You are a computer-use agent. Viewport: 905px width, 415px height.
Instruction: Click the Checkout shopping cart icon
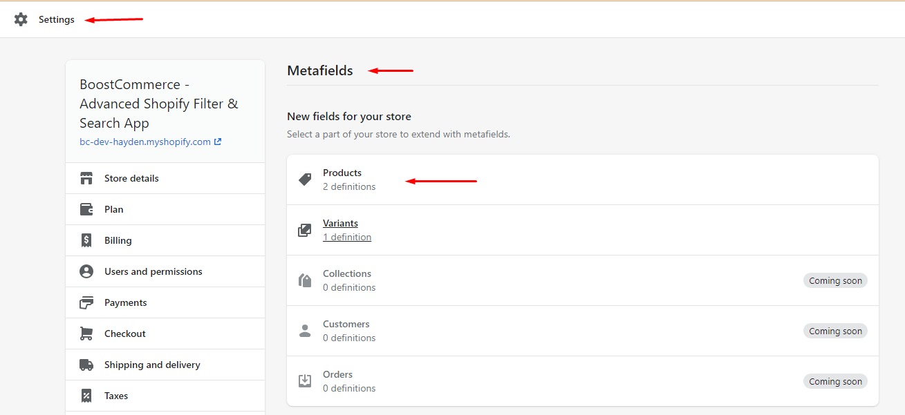pyautogui.click(x=86, y=333)
